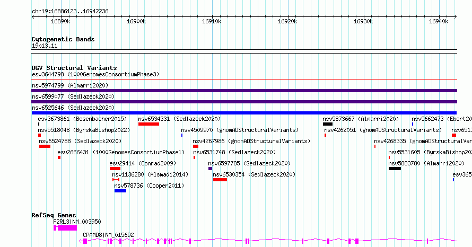Open the nsv6531748 (Sedlazeck2020) label
The image size is (472, 247).
234,152
